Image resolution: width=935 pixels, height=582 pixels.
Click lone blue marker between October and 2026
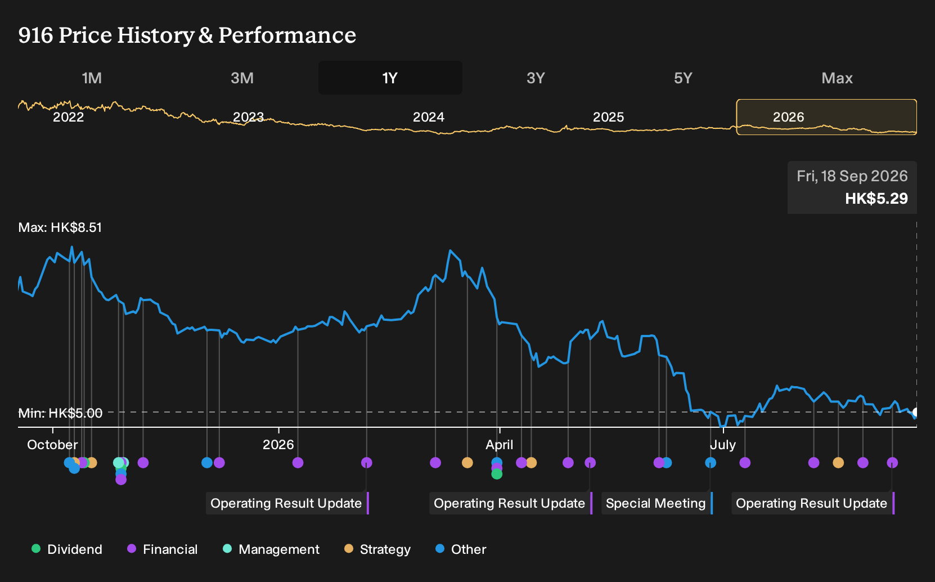point(207,463)
